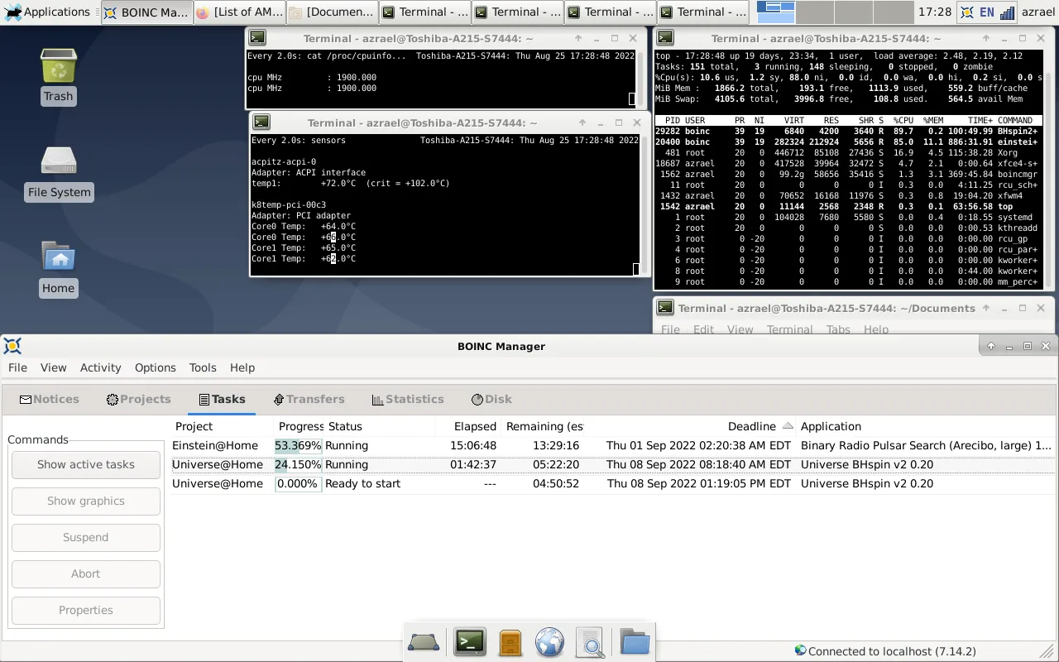This screenshot has height=662, width=1059.
Task: Open Edit menu in Documents terminal
Action: pos(703,329)
